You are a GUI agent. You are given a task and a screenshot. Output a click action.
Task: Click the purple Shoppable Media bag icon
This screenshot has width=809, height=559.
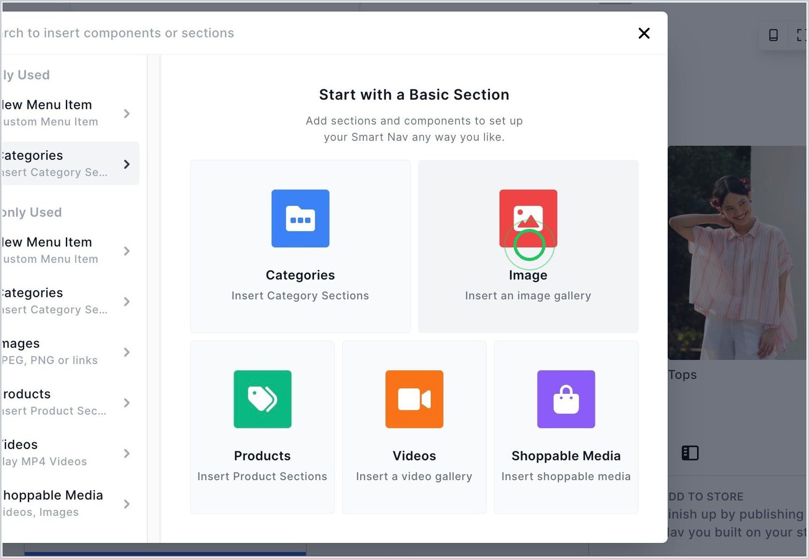pos(566,399)
